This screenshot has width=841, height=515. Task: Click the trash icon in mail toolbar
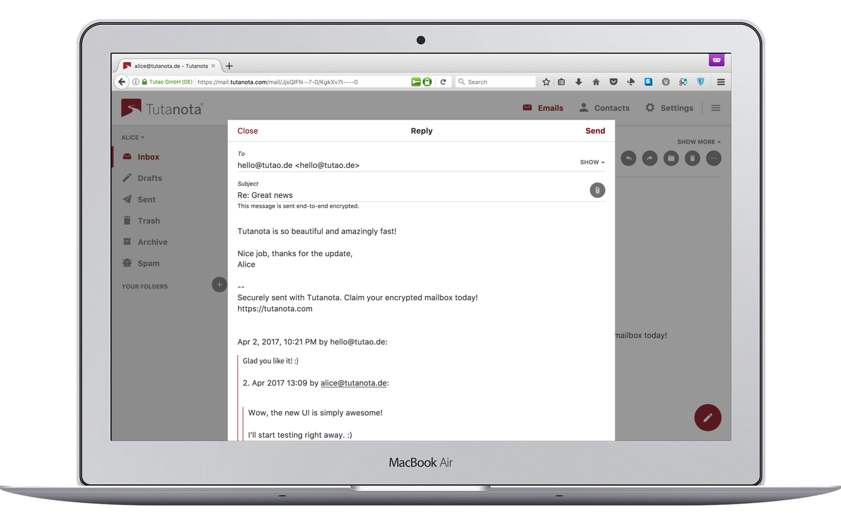692,158
